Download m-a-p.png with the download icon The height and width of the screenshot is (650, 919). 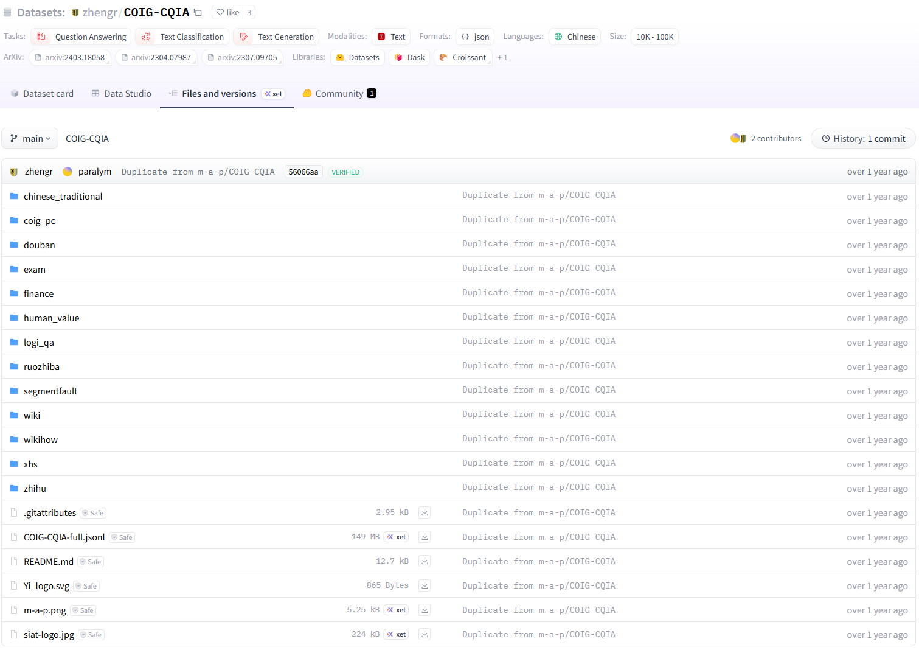[425, 610]
